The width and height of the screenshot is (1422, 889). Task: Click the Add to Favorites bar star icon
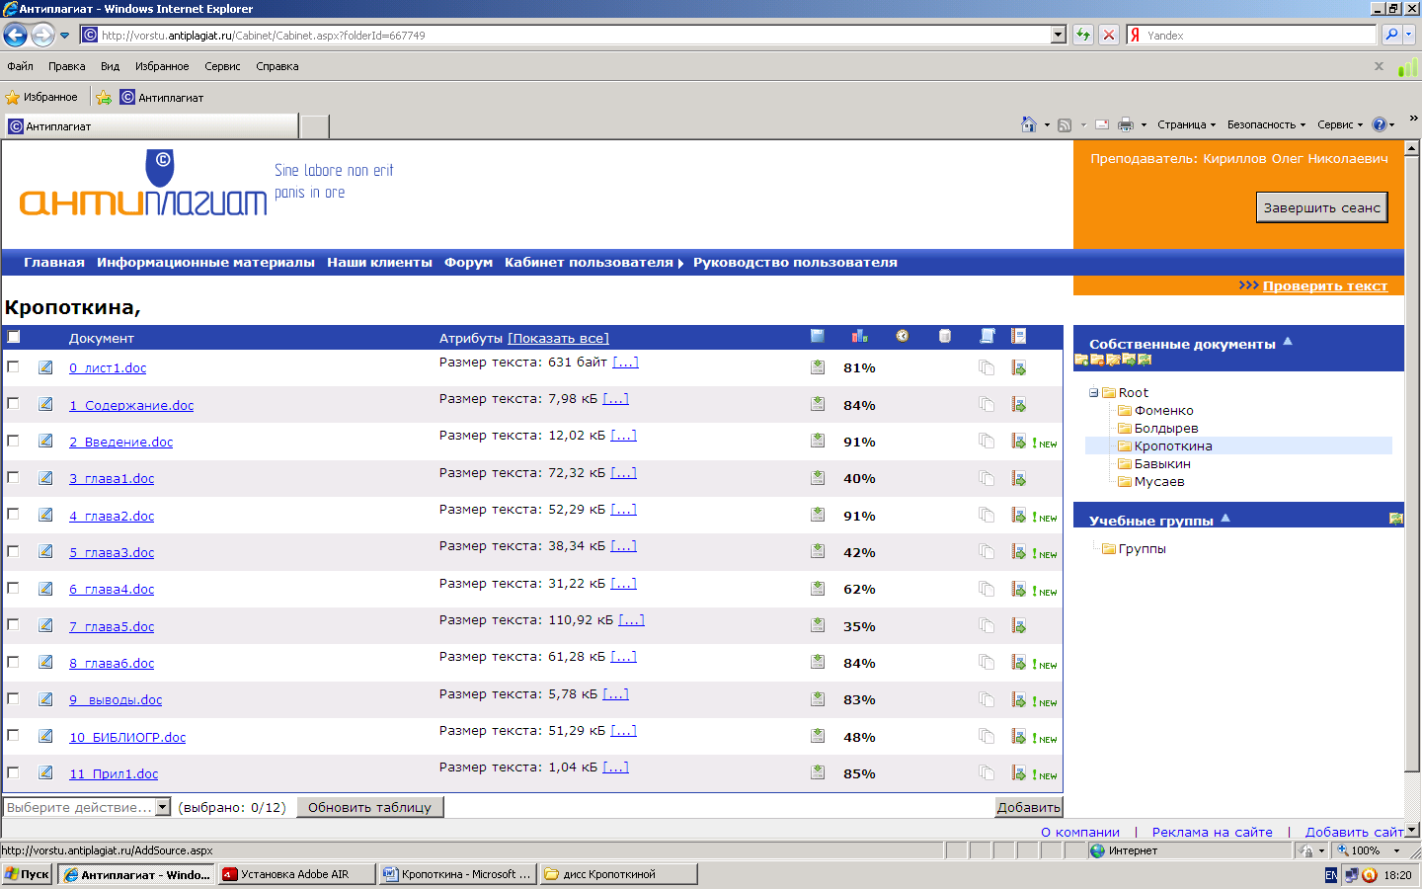click(x=104, y=97)
